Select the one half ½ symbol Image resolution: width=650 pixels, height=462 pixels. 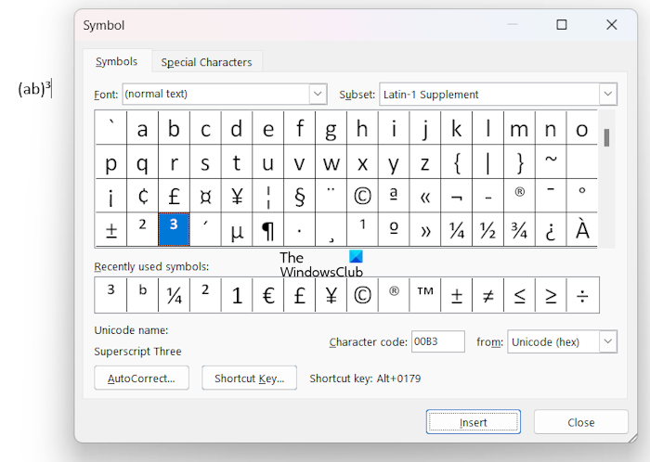[487, 229]
